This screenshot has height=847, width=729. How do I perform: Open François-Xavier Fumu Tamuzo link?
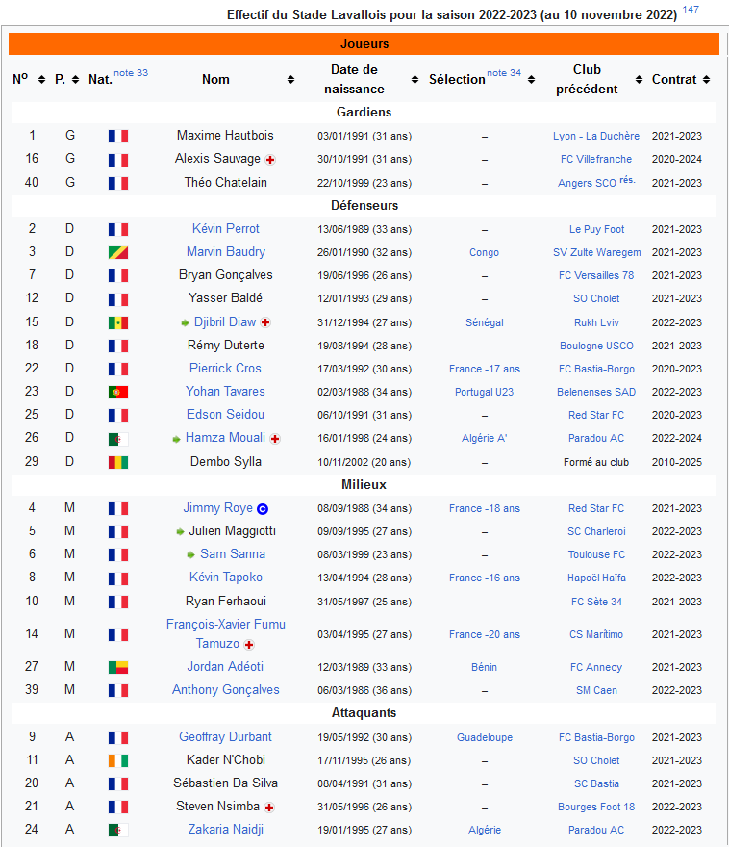click(226, 633)
